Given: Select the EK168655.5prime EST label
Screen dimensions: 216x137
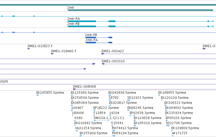Looking at the screenshot, I should (172, 93).
